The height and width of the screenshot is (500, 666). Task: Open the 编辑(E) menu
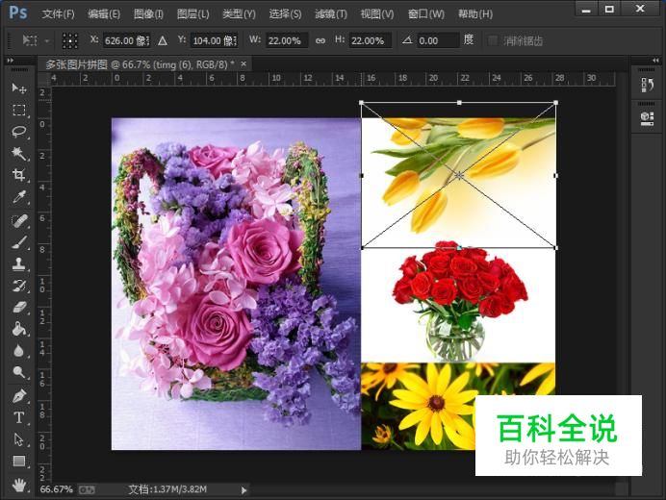tap(104, 14)
